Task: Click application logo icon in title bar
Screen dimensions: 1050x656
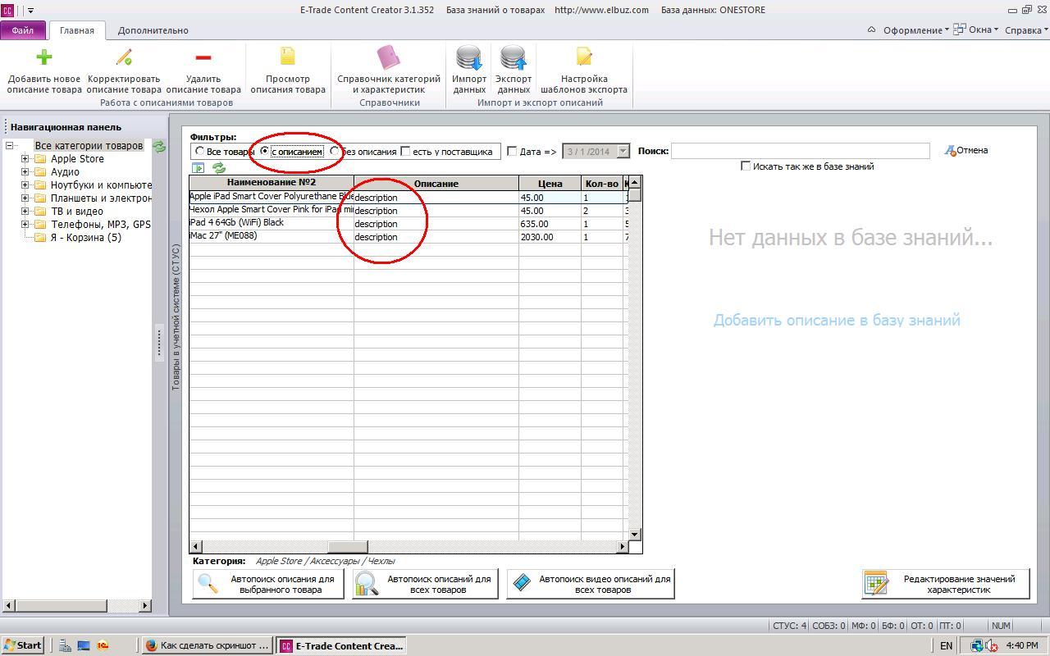Action: click(x=8, y=10)
